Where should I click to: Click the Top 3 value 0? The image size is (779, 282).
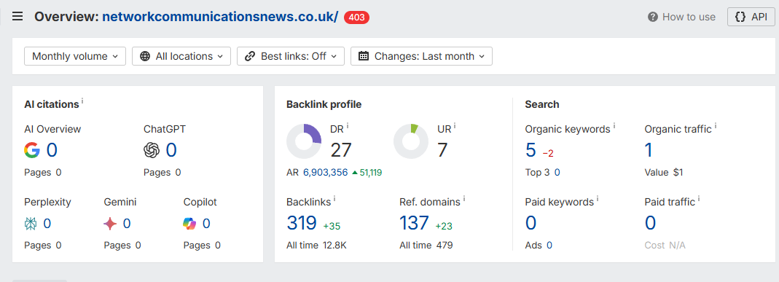(x=557, y=173)
